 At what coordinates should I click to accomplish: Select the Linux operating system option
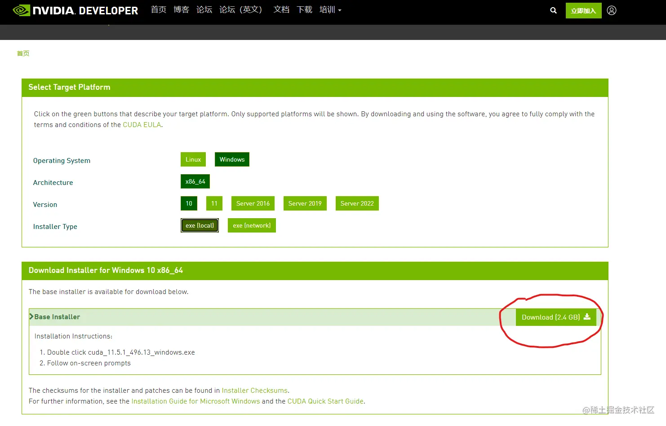click(x=193, y=159)
